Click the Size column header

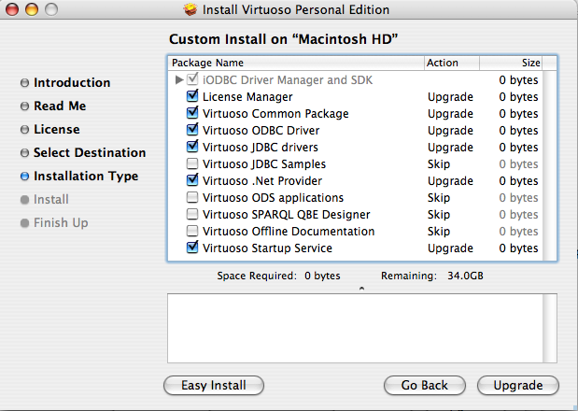[x=512, y=63]
